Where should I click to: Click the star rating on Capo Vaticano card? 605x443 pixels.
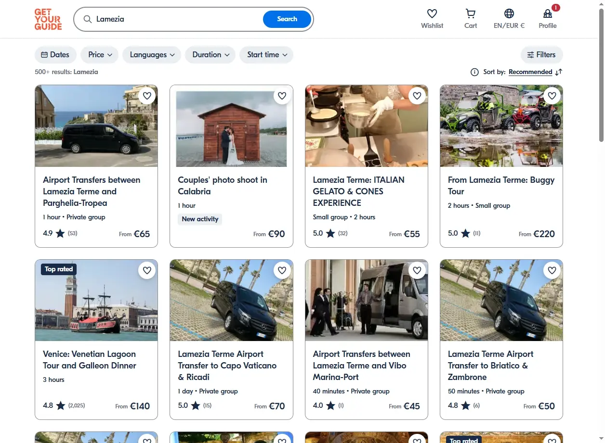pos(195,406)
